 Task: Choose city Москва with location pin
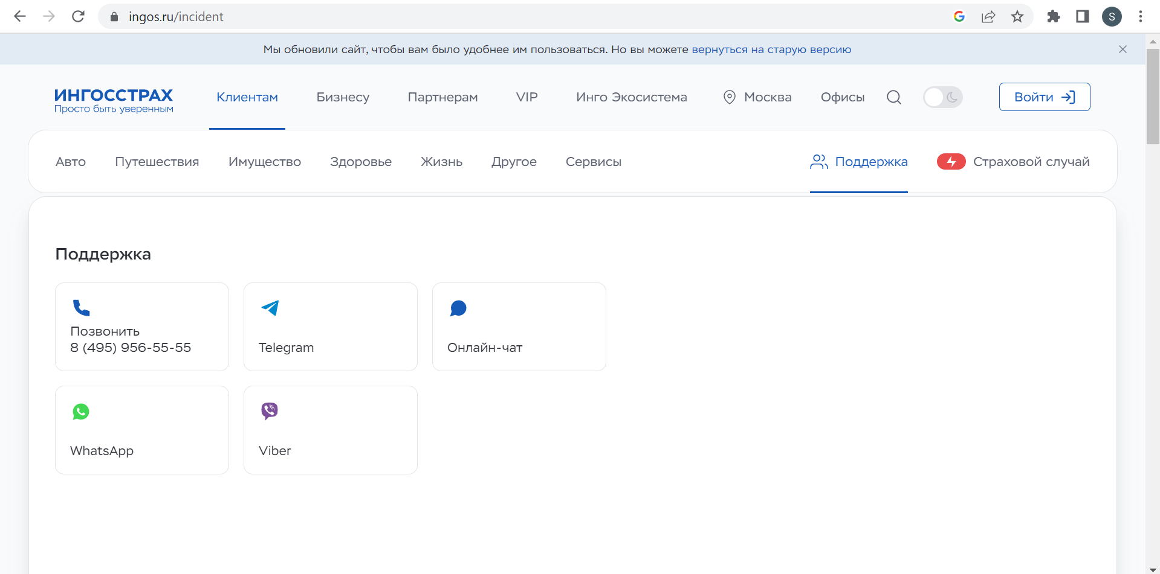coord(757,97)
